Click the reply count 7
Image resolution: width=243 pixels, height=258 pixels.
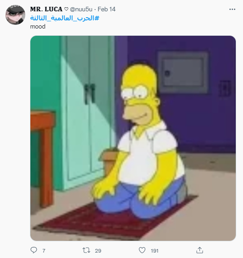click(44, 251)
